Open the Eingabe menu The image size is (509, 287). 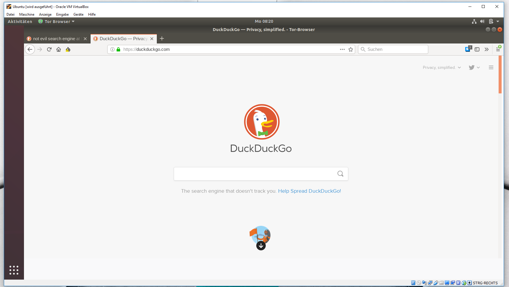pos(62,14)
